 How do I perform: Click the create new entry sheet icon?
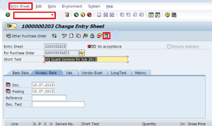tap(71, 36)
